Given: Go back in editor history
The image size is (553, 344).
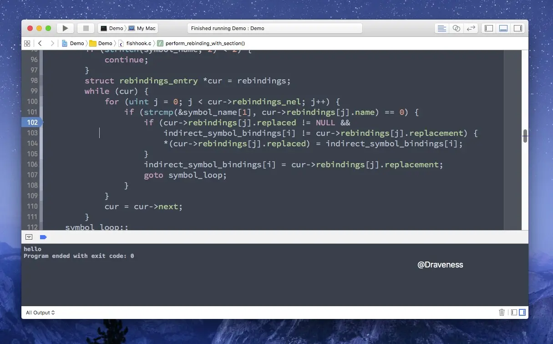Looking at the screenshot, I should (x=40, y=43).
